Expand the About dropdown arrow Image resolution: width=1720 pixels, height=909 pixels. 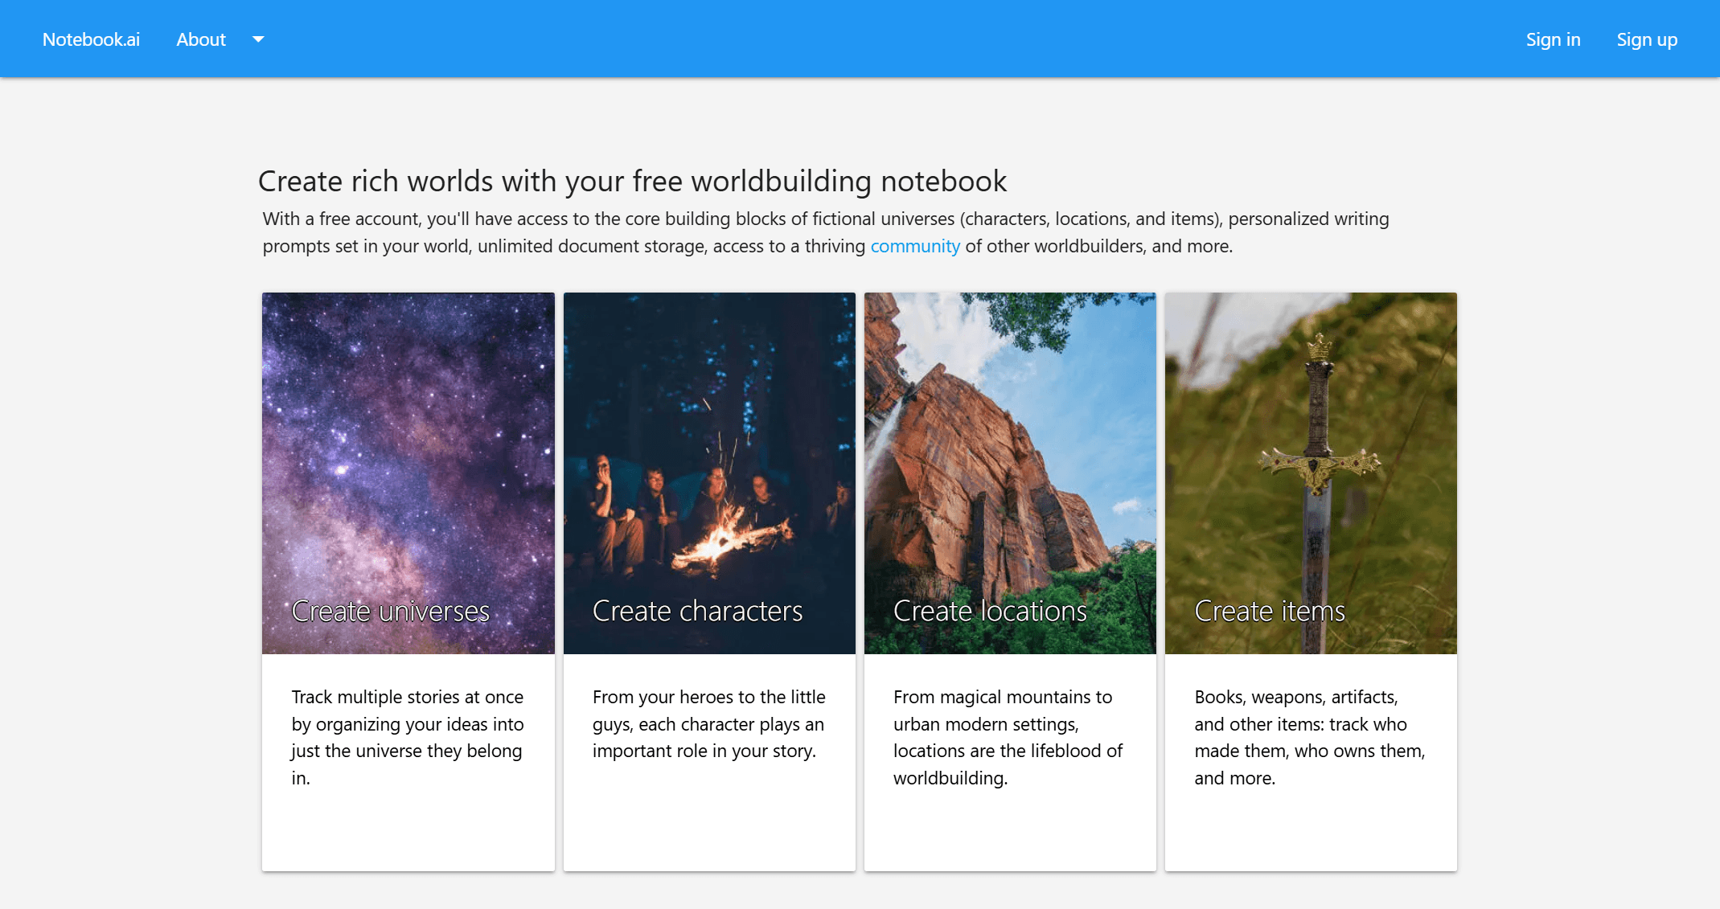click(257, 39)
